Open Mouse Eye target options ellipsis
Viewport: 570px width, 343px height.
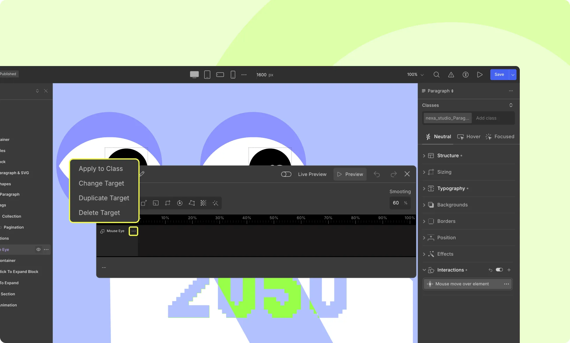[133, 231]
